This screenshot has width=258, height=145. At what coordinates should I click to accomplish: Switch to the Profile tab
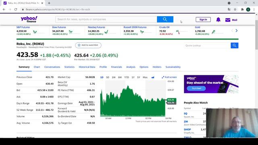103,67
